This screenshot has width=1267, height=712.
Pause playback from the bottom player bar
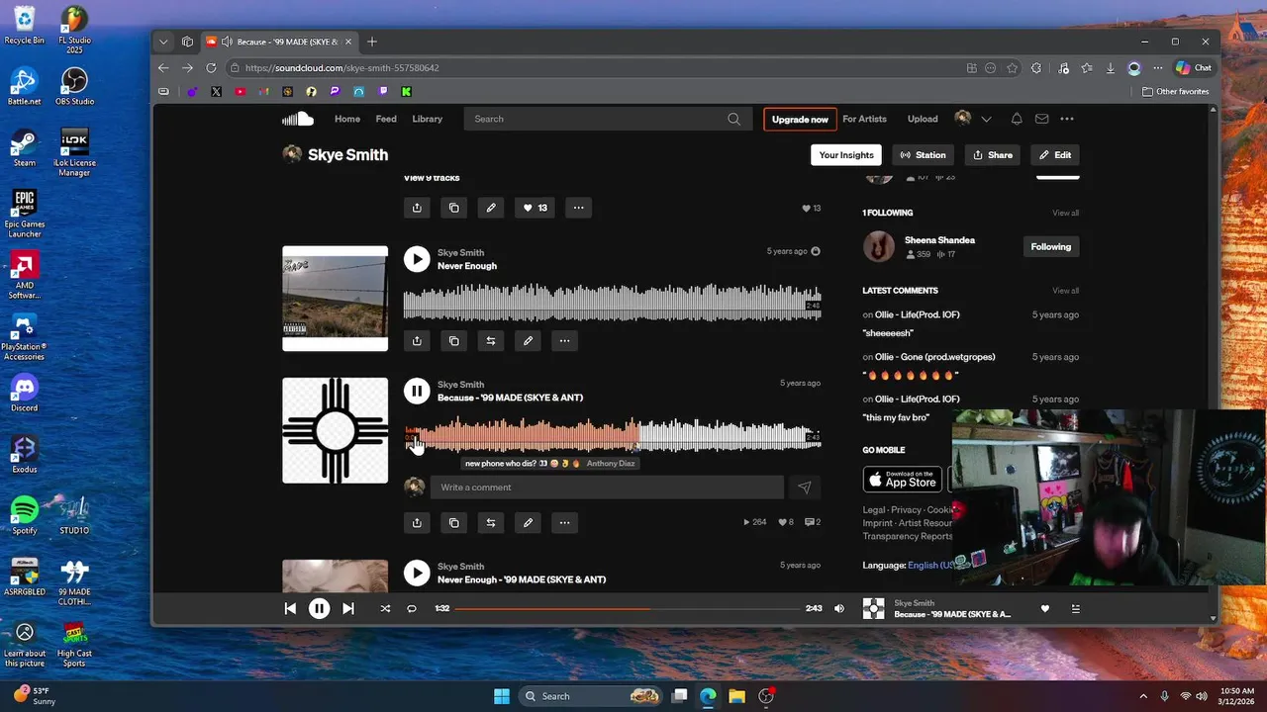(319, 608)
